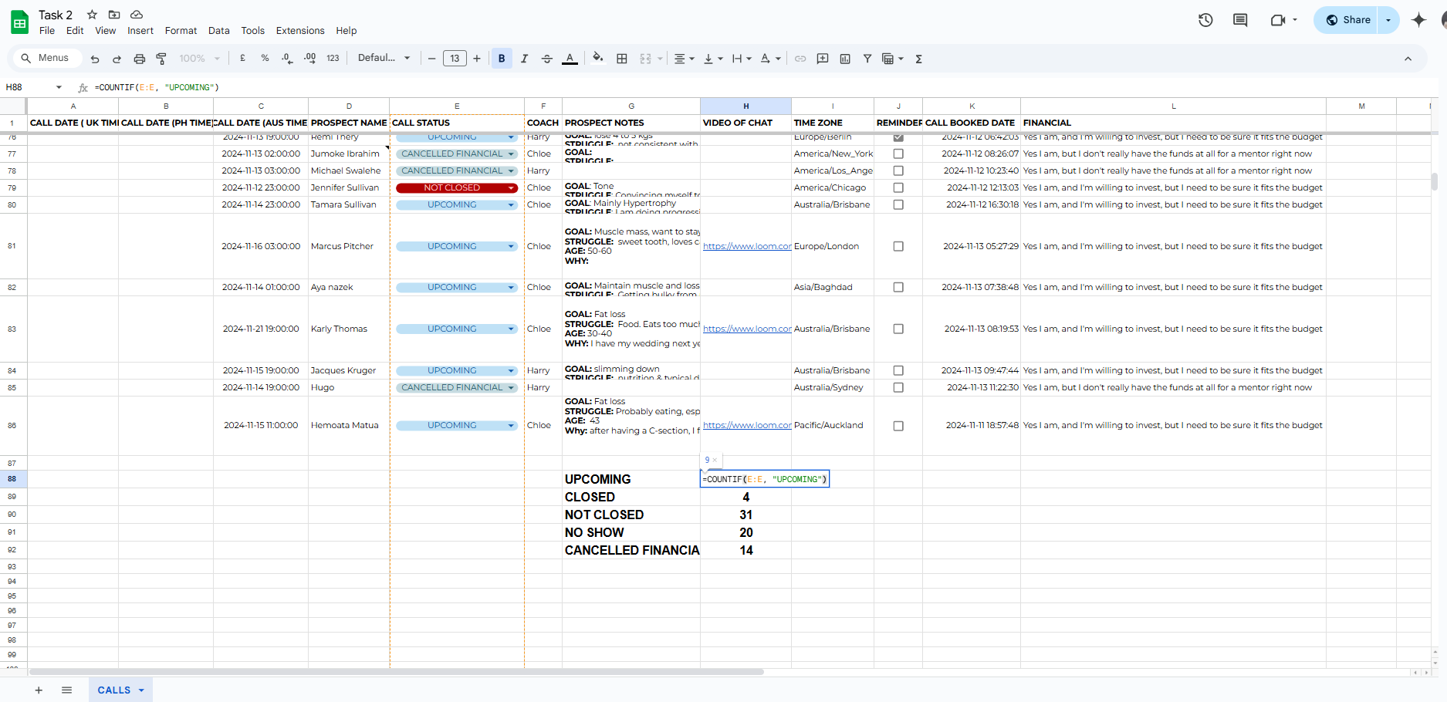The height and width of the screenshot is (702, 1447).
Task: Open the comments panel
Action: tap(1240, 20)
